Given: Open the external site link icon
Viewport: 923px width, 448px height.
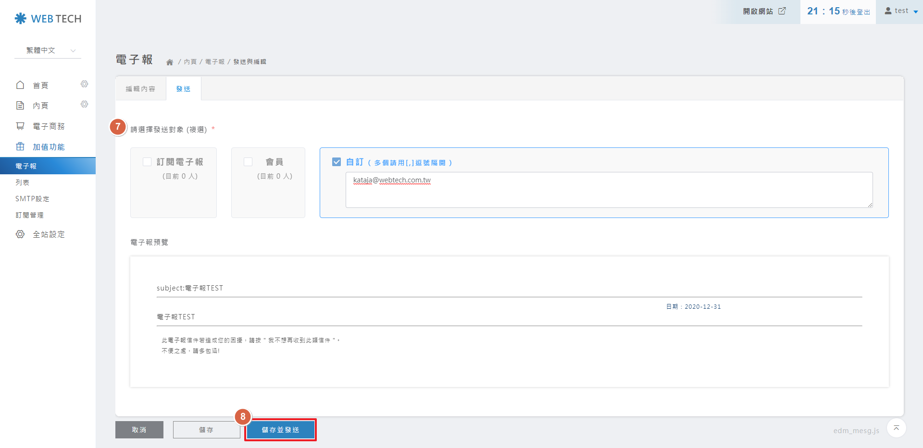Looking at the screenshot, I should coord(782,11).
